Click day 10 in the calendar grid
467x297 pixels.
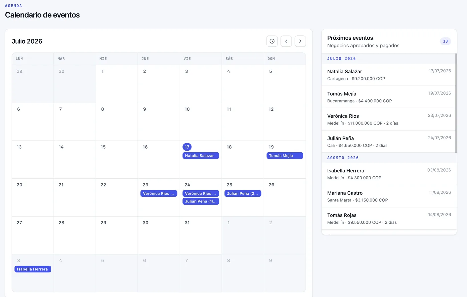201,122
